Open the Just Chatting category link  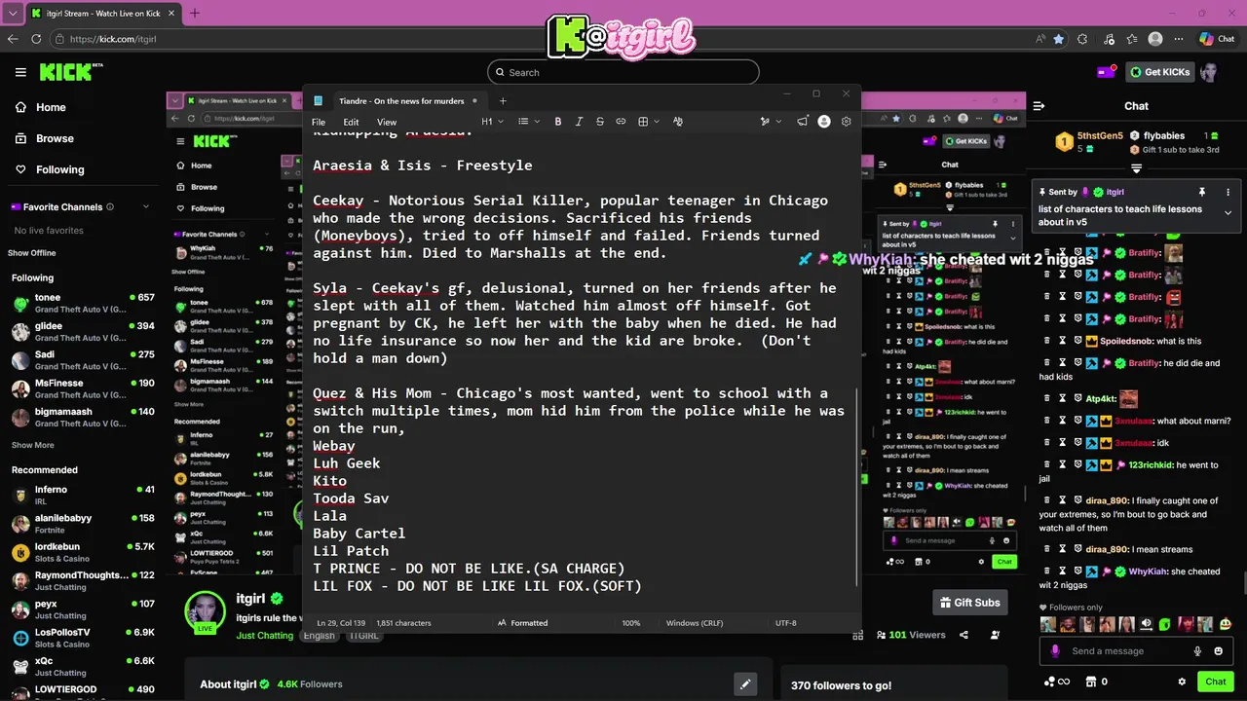265,636
